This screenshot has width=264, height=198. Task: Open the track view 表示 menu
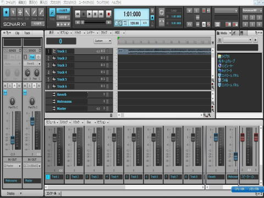(x=52, y=33)
